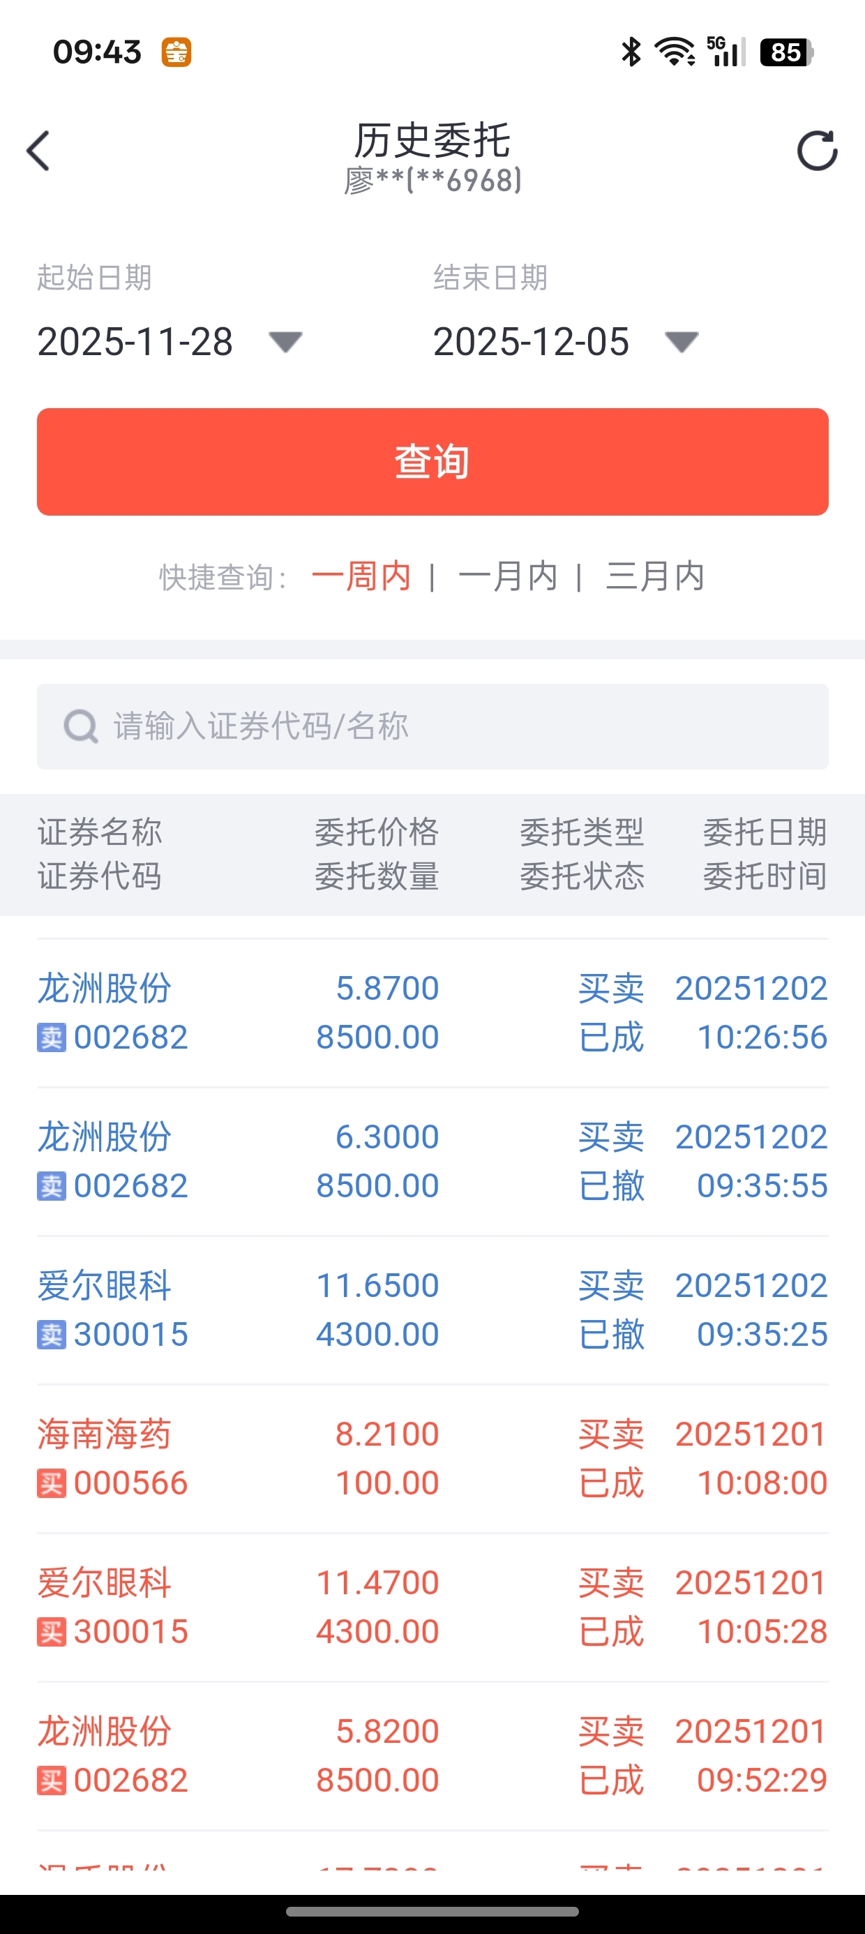Tap the red 查询 button
This screenshot has width=865, height=1934.
point(433,462)
